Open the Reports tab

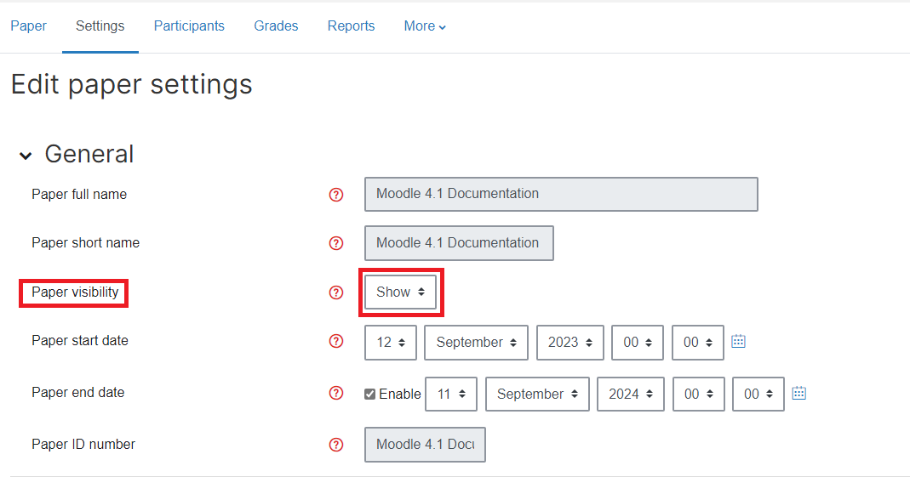coord(351,26)
